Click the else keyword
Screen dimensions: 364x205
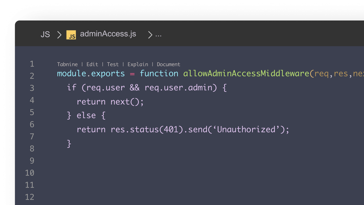coord(86,115)
